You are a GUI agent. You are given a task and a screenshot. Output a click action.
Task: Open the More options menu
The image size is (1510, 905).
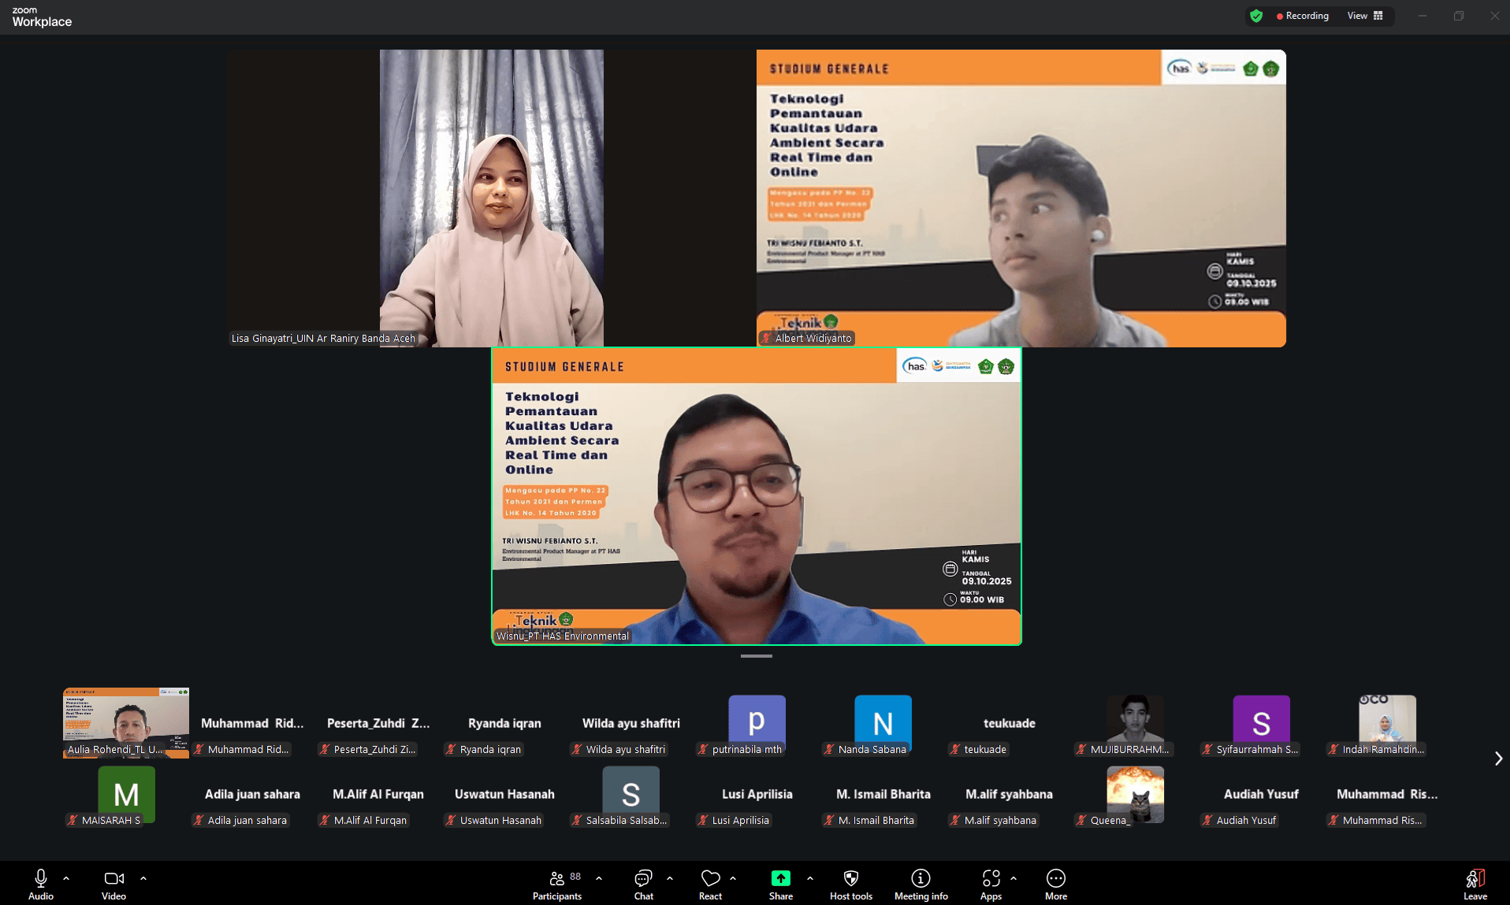tap(1055, 884)
